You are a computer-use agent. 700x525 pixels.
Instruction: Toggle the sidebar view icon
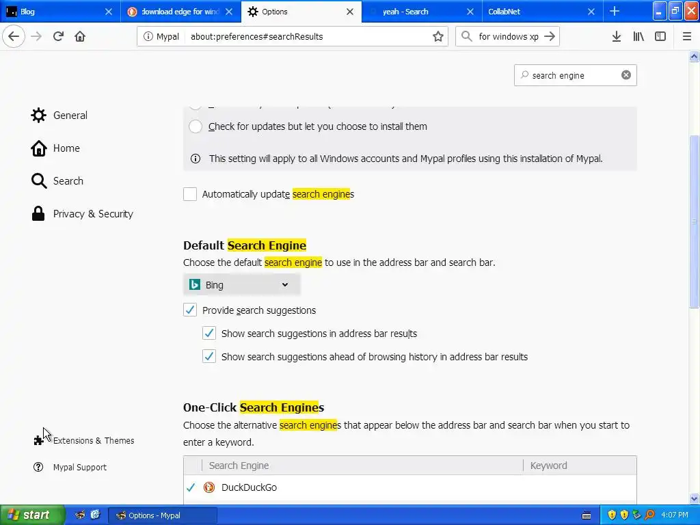[x=660, y=37]
